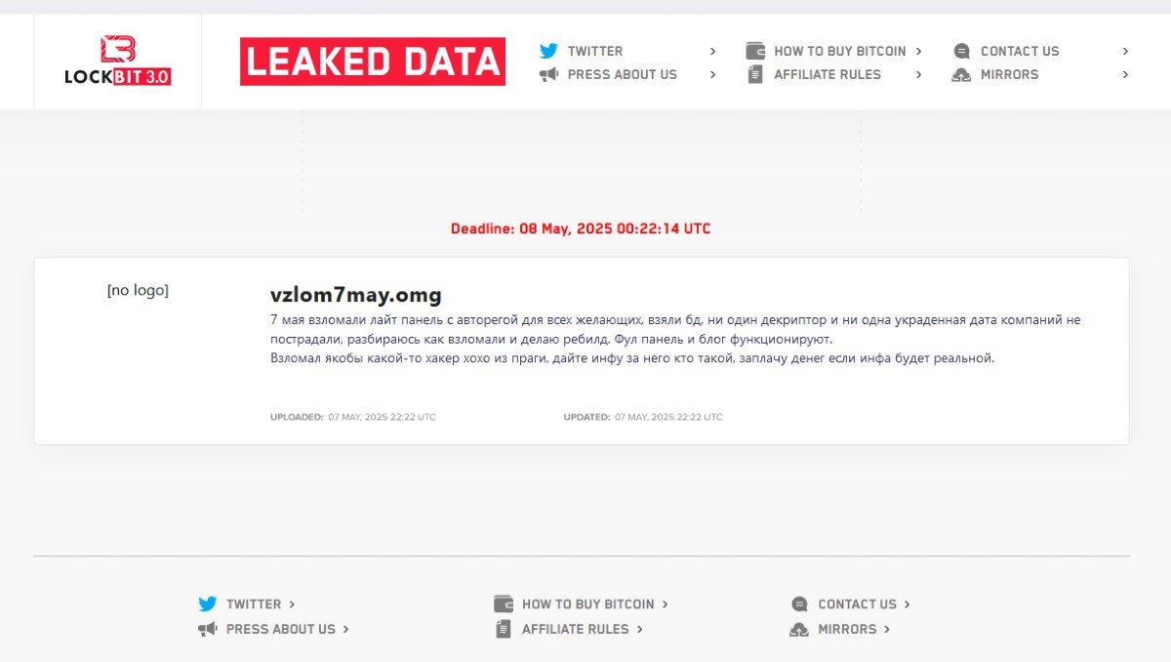Screen dimensions: 1171x662
Task: Click the footer Contact Us chat icon
Action: click(x=800, y=604)
